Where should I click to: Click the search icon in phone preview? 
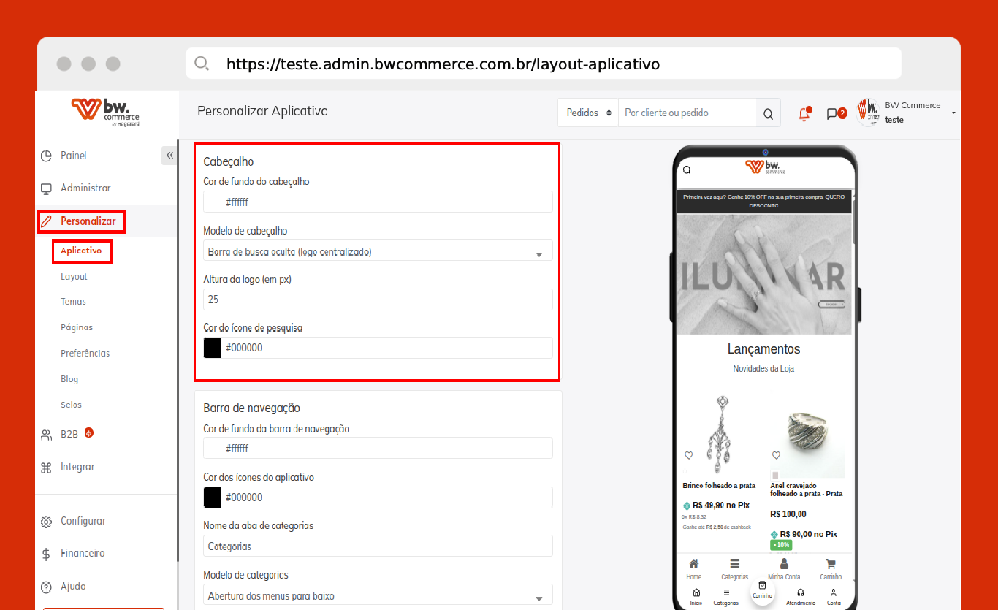point(687,170)
